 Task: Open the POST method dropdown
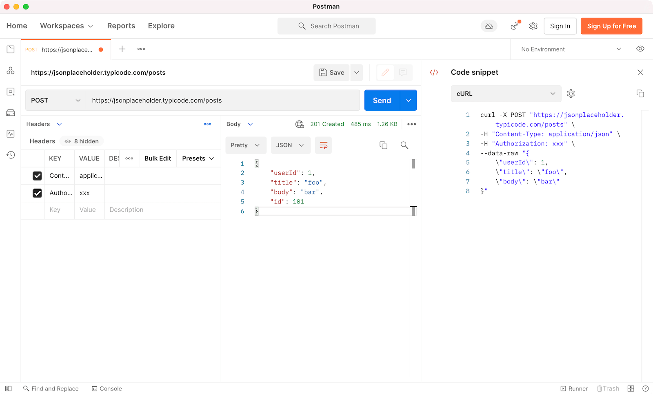56,100
